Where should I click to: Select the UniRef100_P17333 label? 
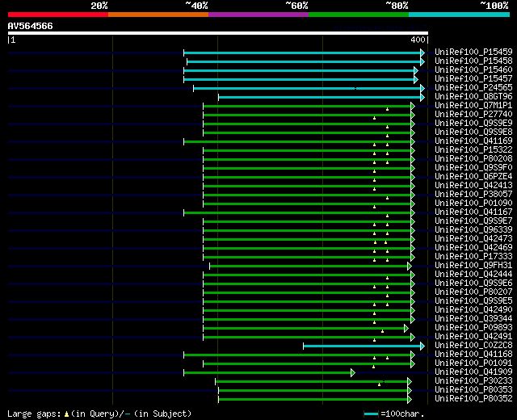(473, 257)
